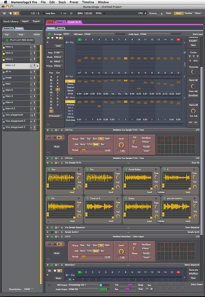
Task: Toggle the SYNC power icon
Action: pyautogui.click(x=104, y=13)
